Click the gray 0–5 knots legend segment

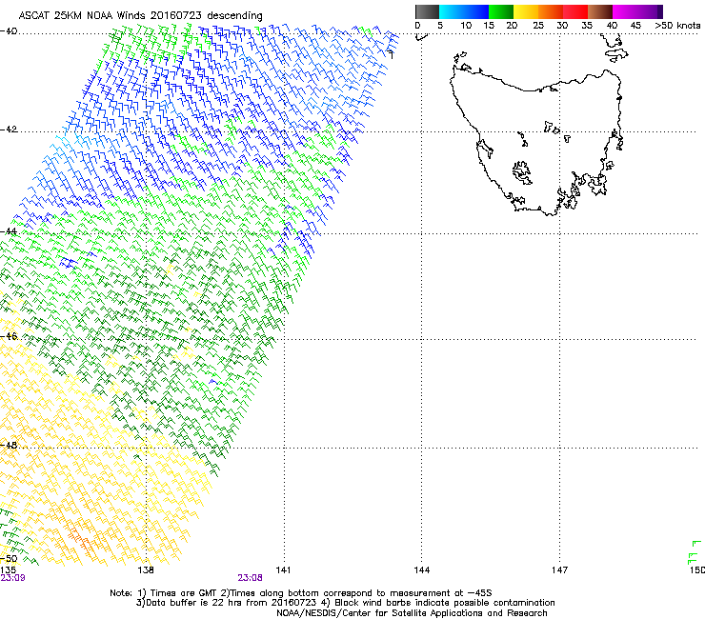(x=427, y=11)
